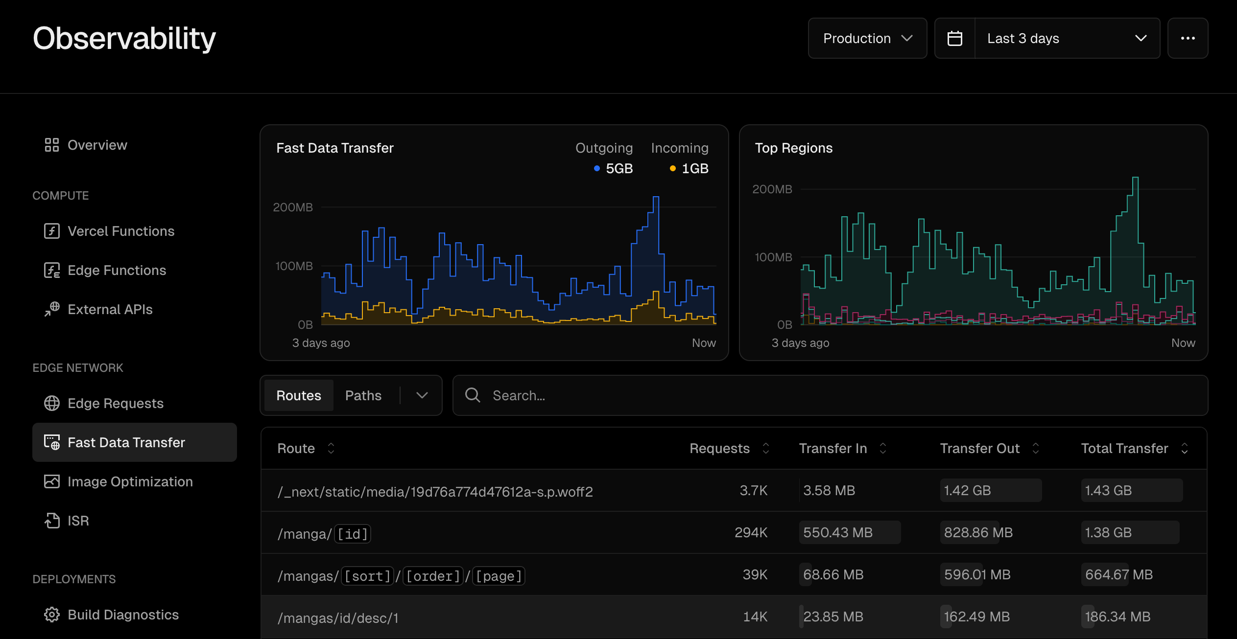Click the 550.43 MB transfer in cell
The image size is (1237, 639).
pyautogui.click(x=850, y=532)
